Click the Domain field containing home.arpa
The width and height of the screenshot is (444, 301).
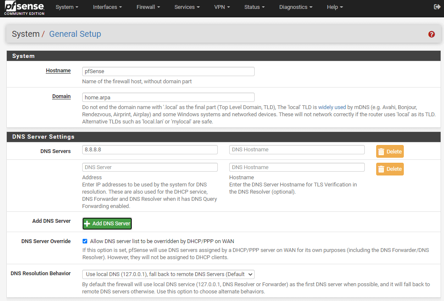[168, 97]
